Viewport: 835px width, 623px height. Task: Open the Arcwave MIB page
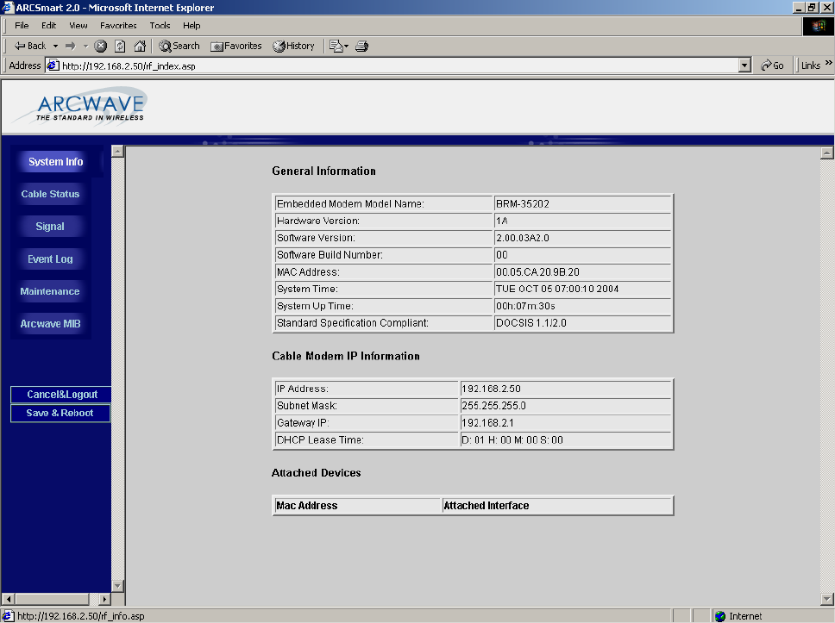(50, 324)
